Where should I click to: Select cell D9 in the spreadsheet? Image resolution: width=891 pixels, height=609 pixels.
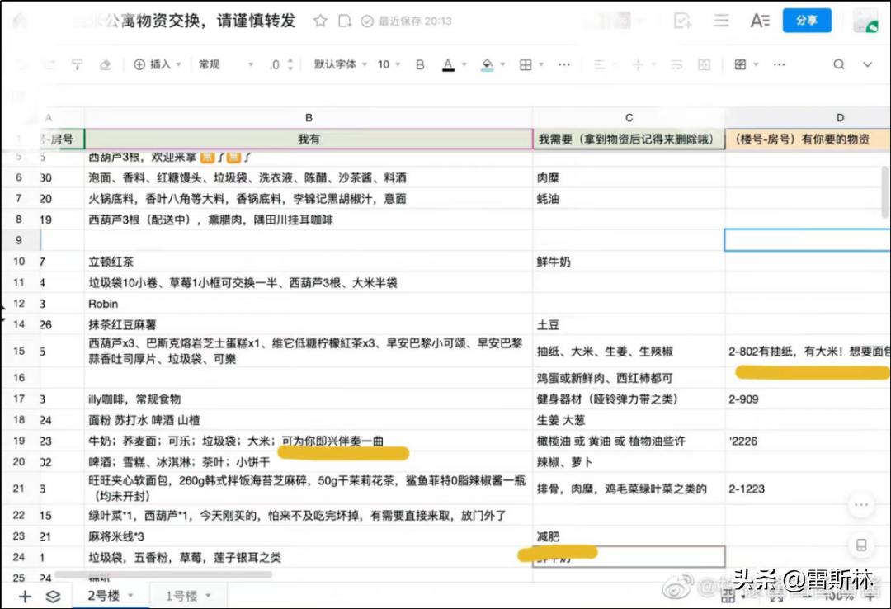(x=807, y=239)
